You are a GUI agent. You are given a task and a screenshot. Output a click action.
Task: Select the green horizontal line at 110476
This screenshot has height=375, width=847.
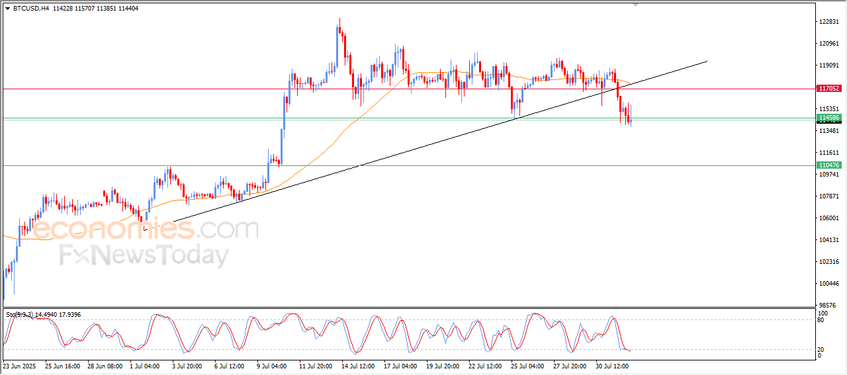(408, 165)
